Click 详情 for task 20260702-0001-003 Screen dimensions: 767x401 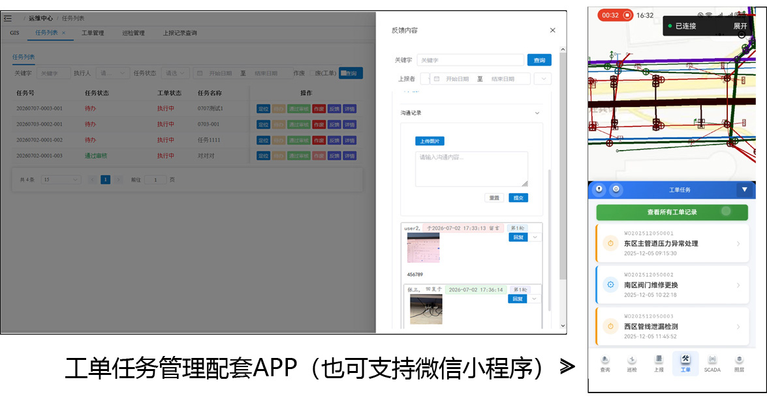tap(349, 156)
